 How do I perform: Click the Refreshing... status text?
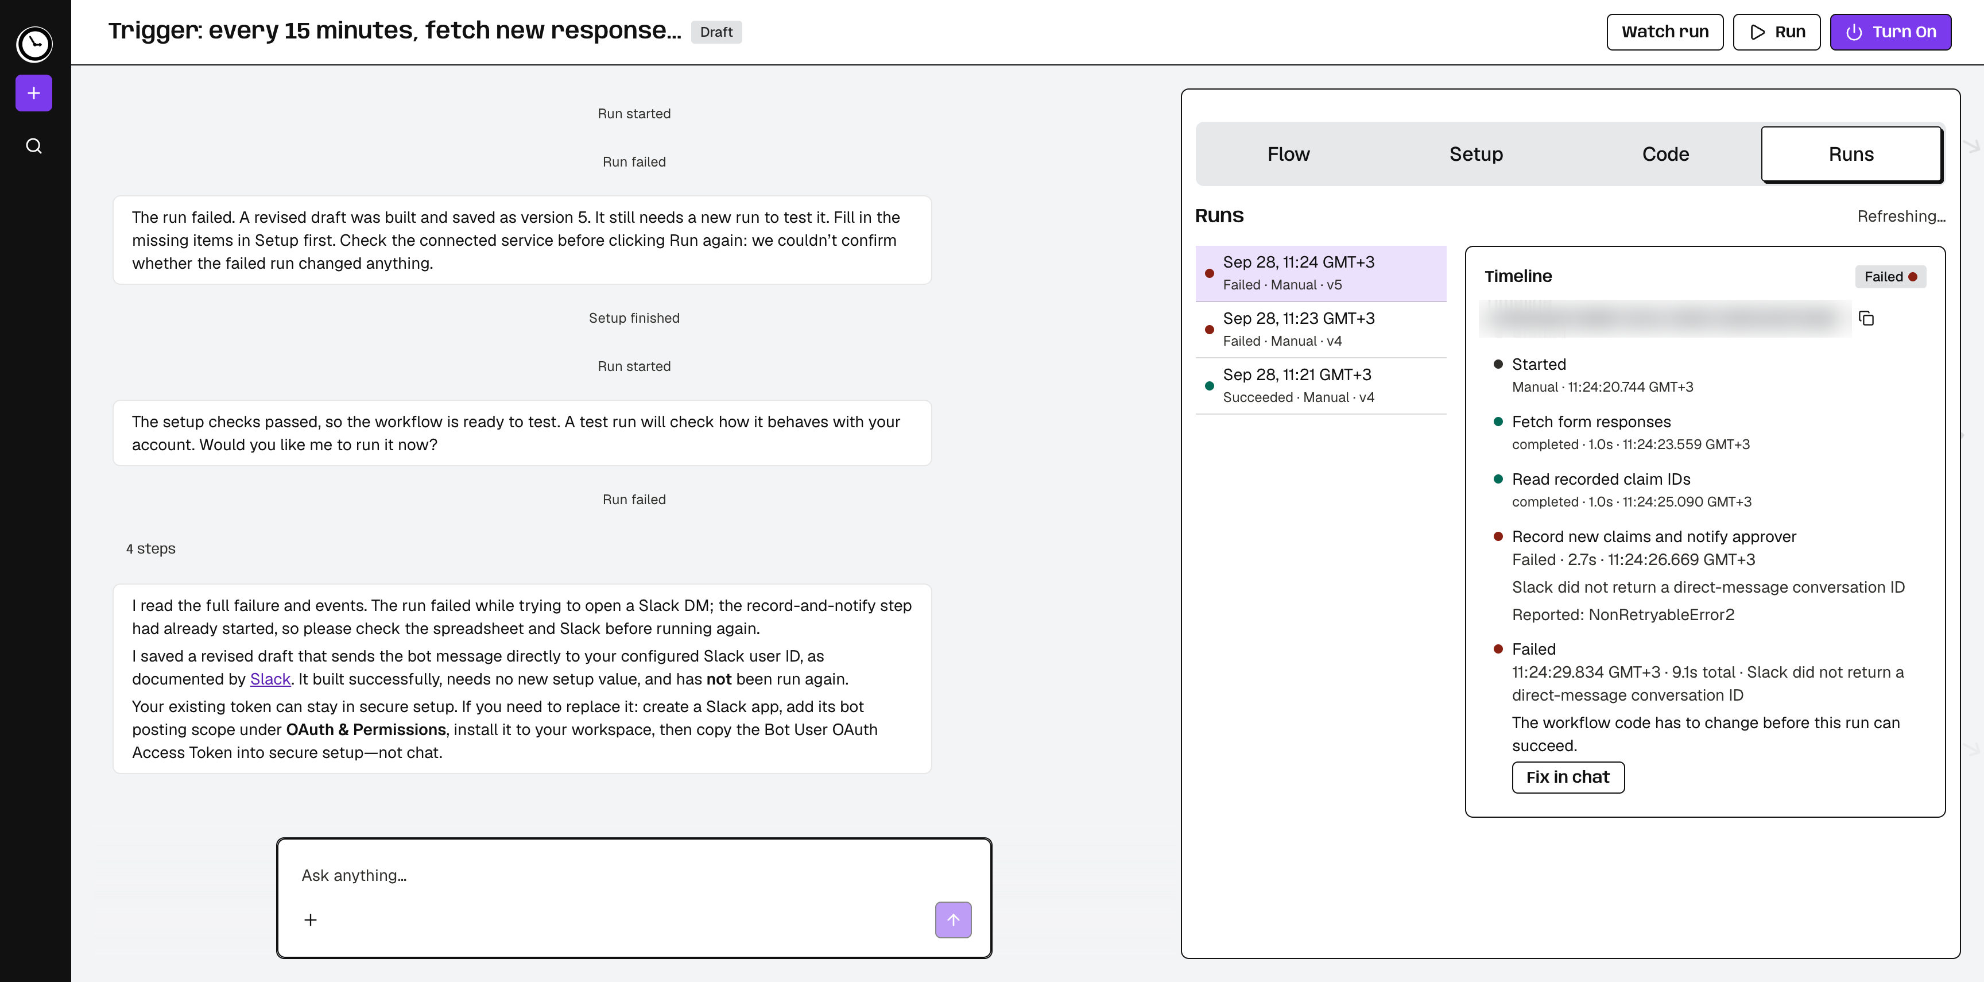pos(1900,216)
